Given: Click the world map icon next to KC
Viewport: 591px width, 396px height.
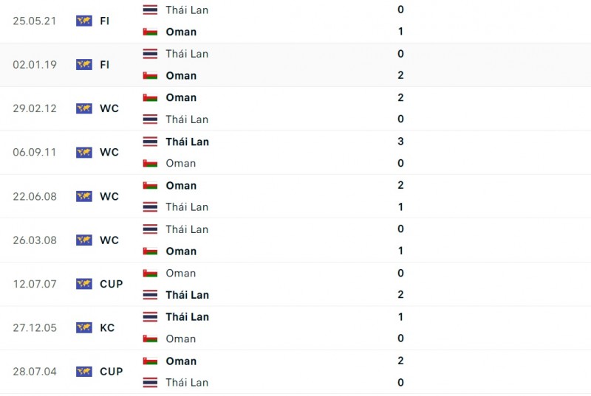Looking at the screenshot, I should point(83,327).
